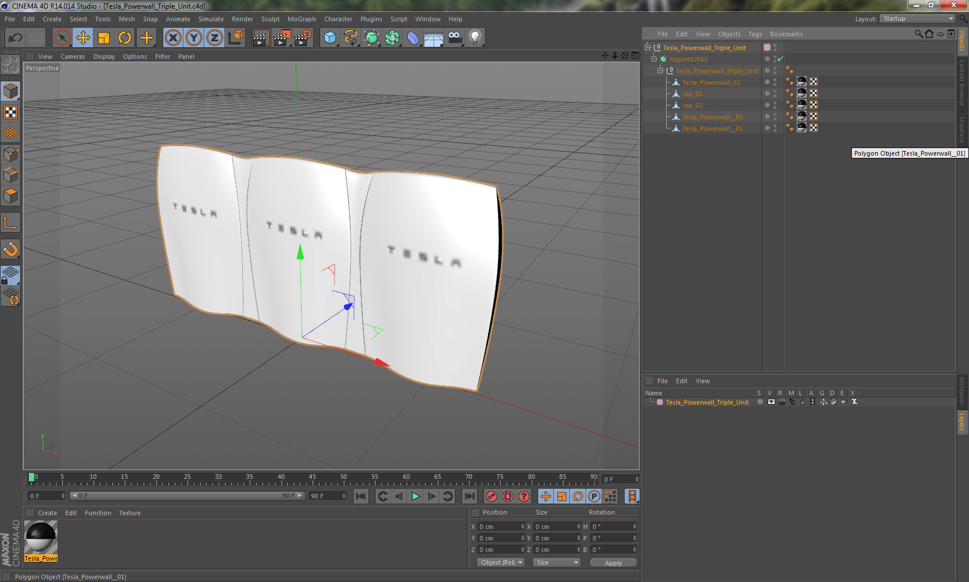
Task: Toggle the coordinate system icon
Action: pyautogui.click(x=235, y=38)
